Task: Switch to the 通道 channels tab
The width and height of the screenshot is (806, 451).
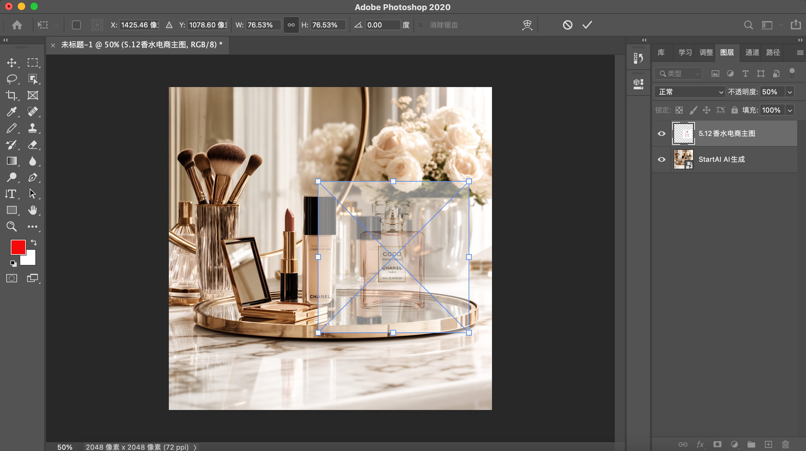Action: (752, 52)
